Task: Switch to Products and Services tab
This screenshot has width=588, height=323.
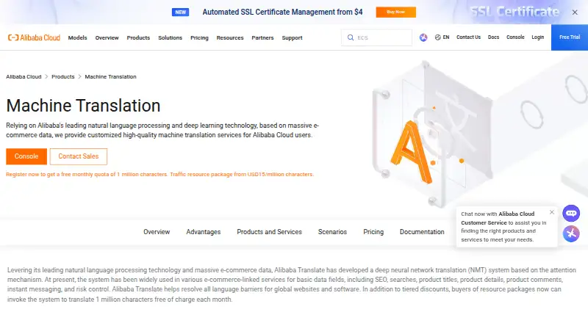Action: 269,232
